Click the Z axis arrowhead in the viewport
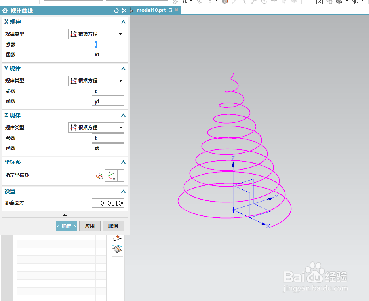 tap(233, 164)
